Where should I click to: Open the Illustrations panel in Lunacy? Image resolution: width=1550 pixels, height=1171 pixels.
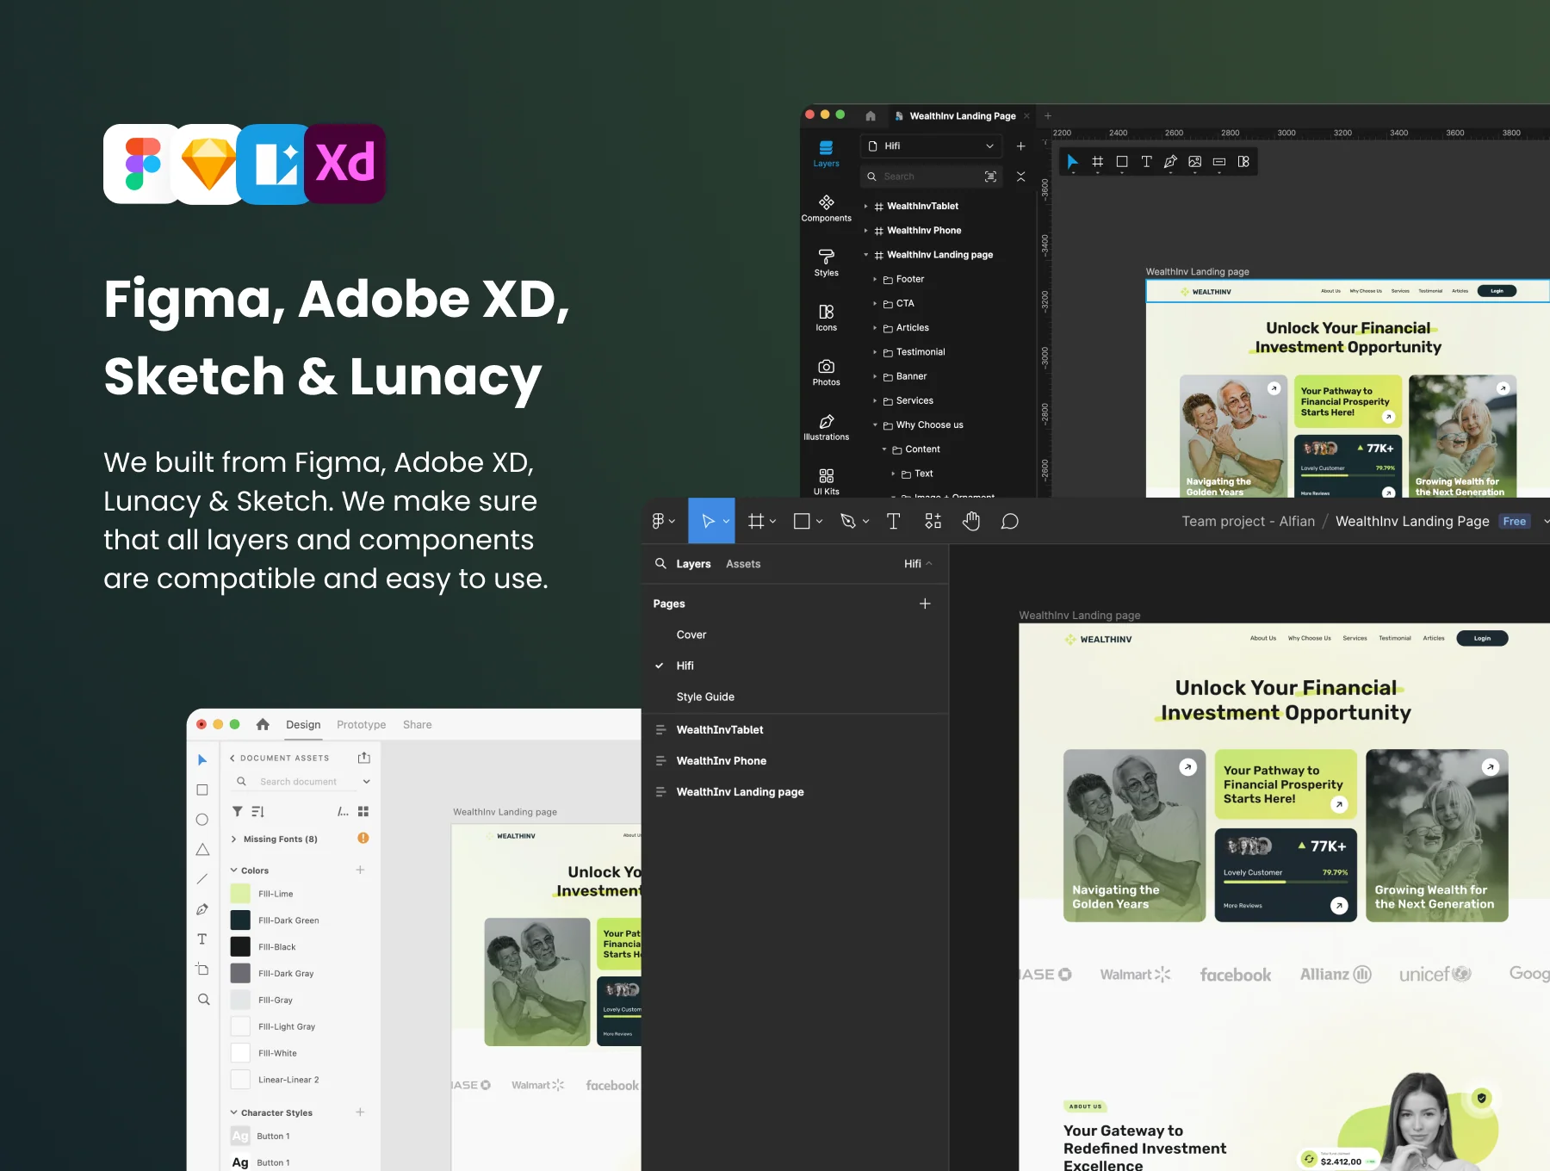point(827,426)
